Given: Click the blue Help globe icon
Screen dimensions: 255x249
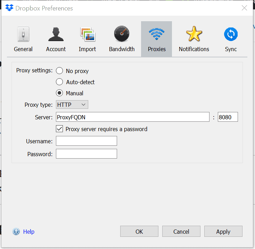Looking at the screenshot, I should coord(16,232).
